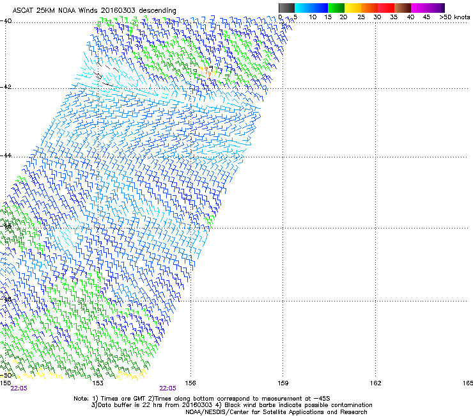Click the blue 10-15 knots legend segment
The image size is (473, 416).
[320, 8]
